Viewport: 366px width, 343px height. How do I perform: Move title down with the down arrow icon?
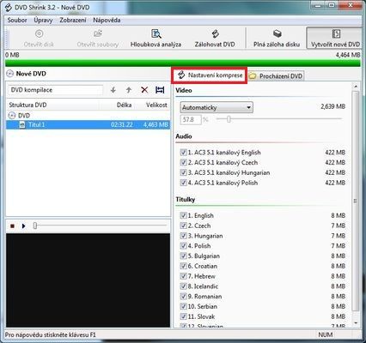(x=113, y=90)
